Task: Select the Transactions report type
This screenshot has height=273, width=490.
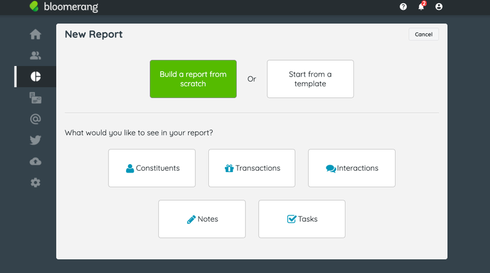Action: tap(252, 168)
